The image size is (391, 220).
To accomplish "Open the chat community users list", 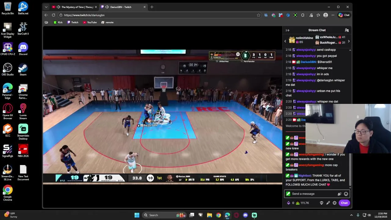I will [x=347, y=30].
